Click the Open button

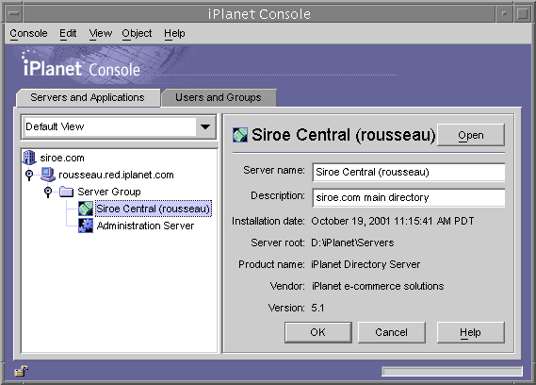(471, 135)
